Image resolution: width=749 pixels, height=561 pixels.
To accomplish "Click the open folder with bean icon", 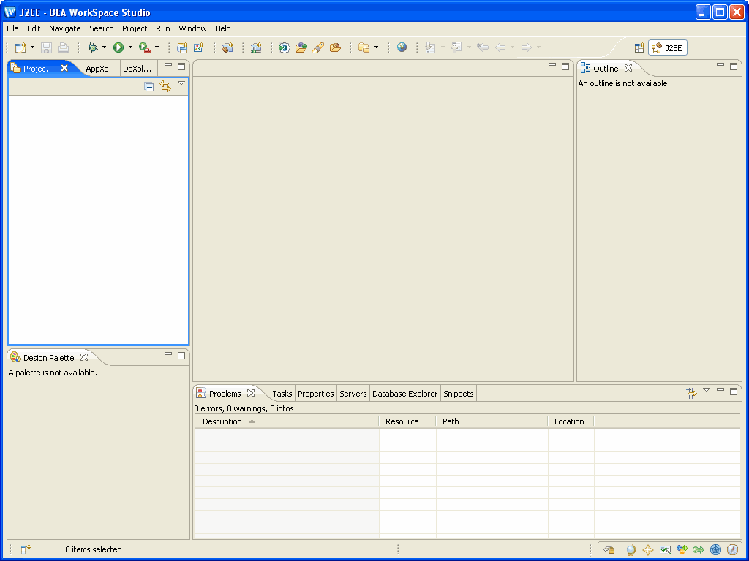I will click(x=335, y=47).
